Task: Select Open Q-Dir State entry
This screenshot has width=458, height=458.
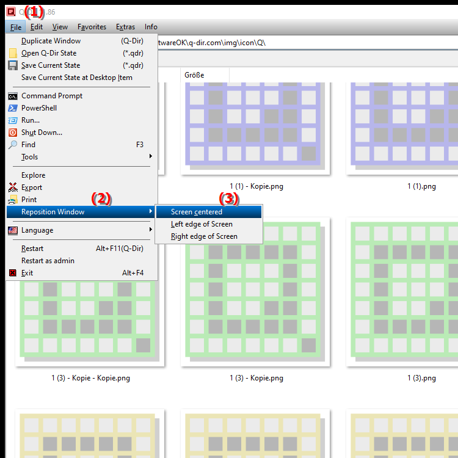Action: click(81, 53)
